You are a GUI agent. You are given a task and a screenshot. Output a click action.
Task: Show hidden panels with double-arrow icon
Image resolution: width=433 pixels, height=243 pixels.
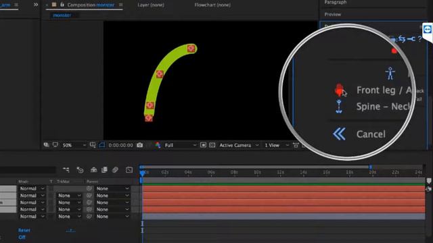pyautogui.click(x=36, y=5)
